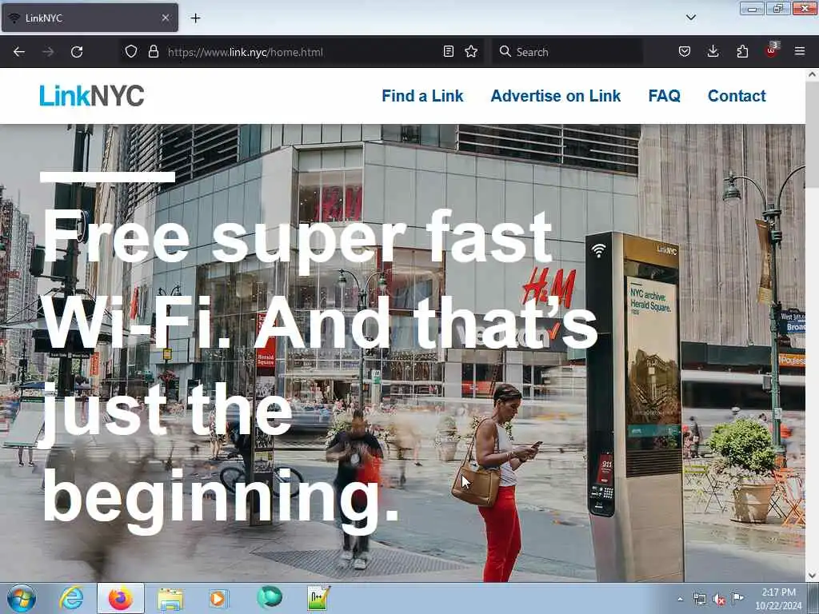Open the Advertise on Link page
Image resolution: width=819 pixels, height=614 pixels.
tap(556, 96)
